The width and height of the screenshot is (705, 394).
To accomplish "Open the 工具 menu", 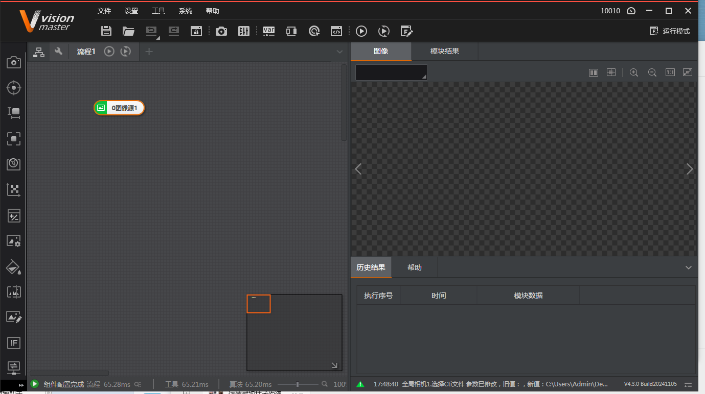I will tap(158, 11).
